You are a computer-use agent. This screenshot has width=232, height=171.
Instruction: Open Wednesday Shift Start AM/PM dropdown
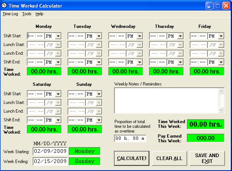tap(140, 36)
